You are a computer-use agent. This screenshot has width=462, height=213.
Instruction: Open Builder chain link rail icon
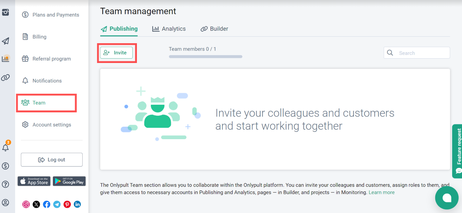[5, 78]
